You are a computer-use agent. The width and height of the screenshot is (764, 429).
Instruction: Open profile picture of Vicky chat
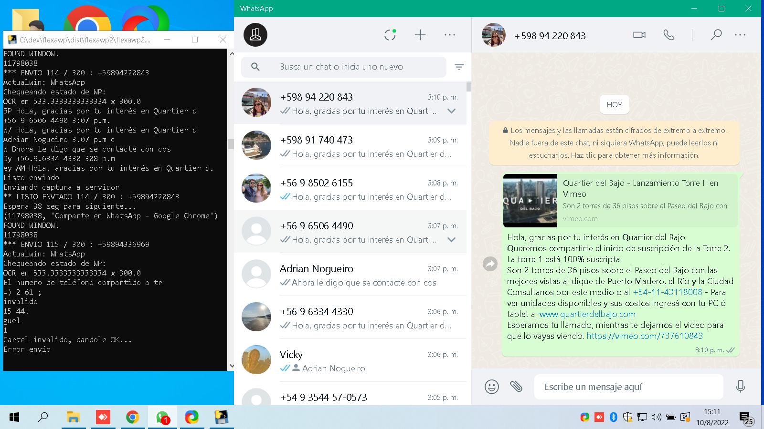coord(256,360)
